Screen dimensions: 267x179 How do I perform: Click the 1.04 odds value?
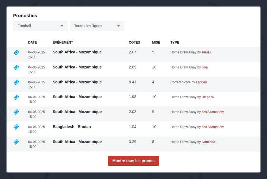coord(132,127)
